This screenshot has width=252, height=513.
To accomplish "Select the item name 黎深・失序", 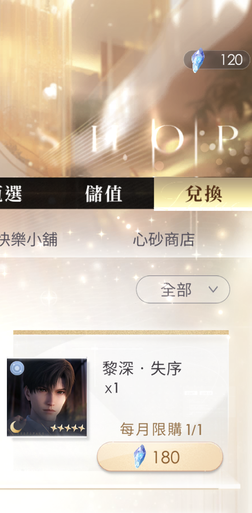I will tap(142, 369).
